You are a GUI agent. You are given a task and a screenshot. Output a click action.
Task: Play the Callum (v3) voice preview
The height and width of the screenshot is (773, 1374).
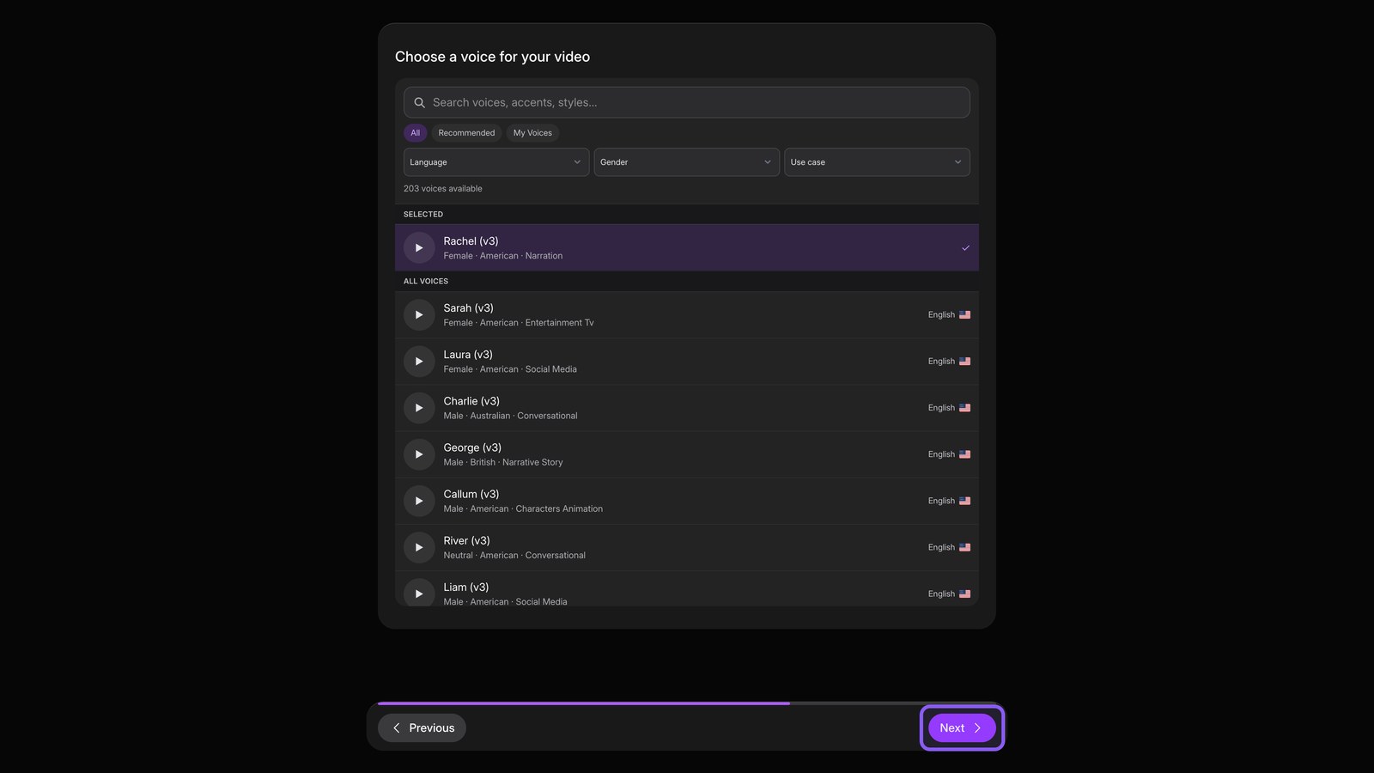[419, 501]
